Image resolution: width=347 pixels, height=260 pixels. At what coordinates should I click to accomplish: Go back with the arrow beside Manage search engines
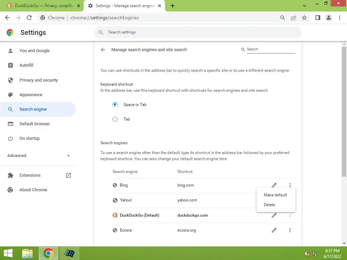click(x=103, y=50)
